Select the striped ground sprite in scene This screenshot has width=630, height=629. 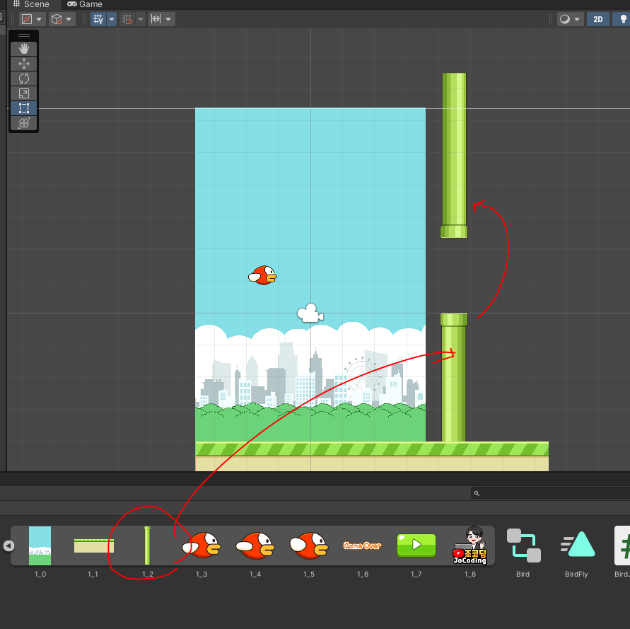[x=372, y=456]
